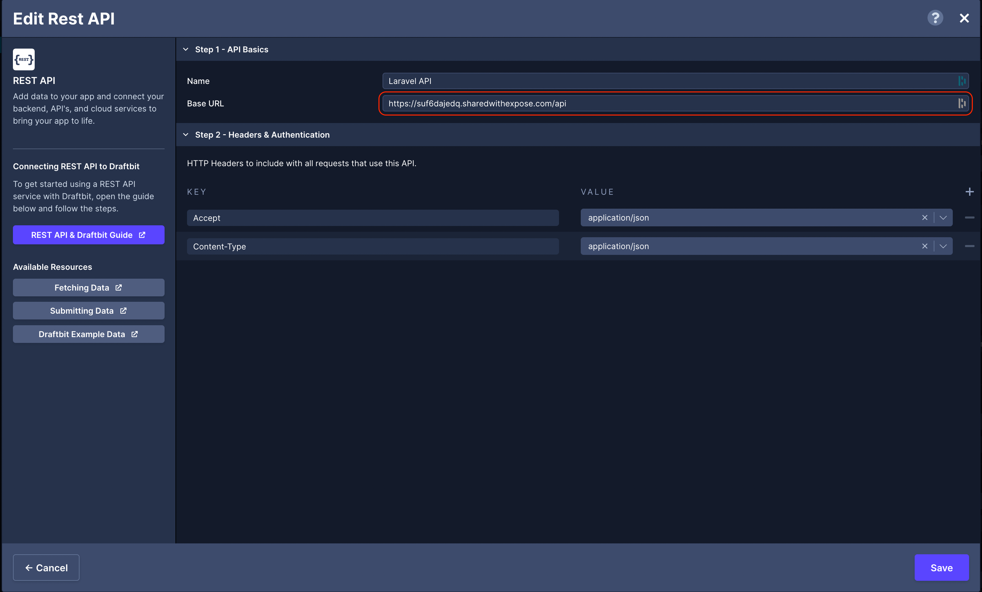The image size is (982, 592).
Task: Open the Fetching Data resource
Action: tap(88, 288)
